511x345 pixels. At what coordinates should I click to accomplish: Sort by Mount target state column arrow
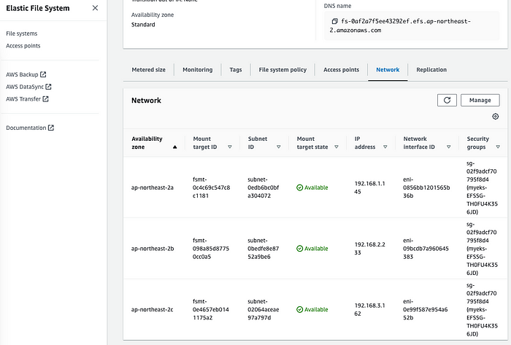337,147
